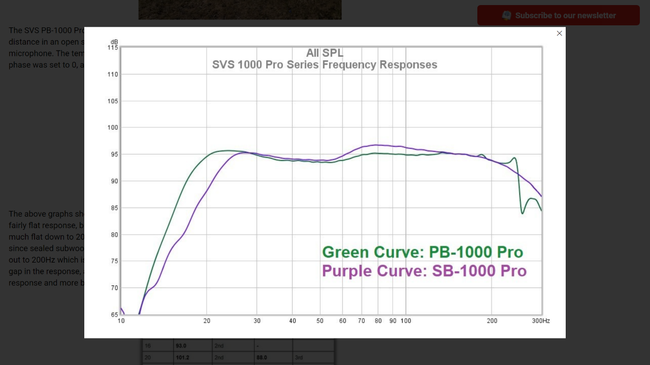Click the graph title 'All SPL'
650x365 pixels.
[324, 53]
